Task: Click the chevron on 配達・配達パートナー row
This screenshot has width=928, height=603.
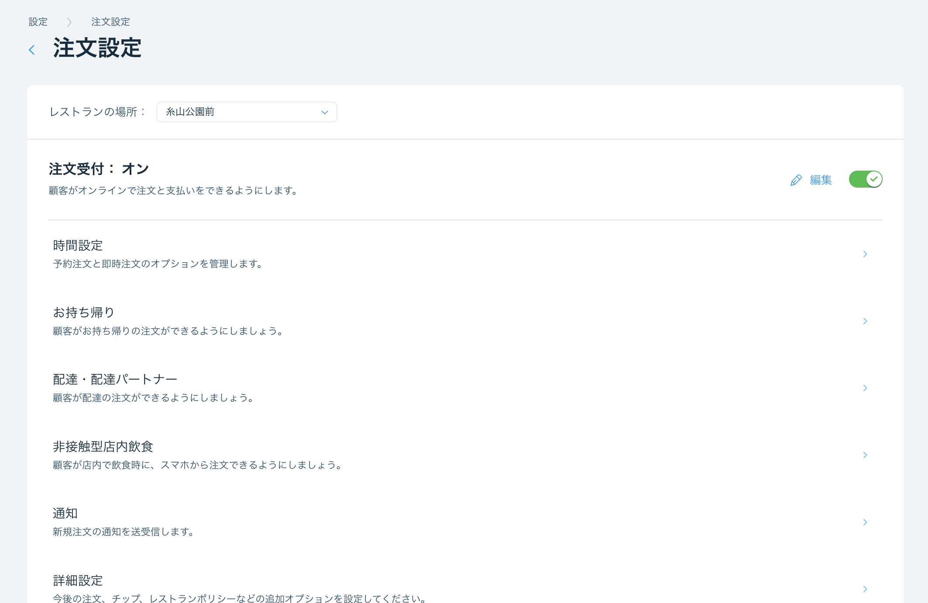Action: [x=865, y=388]
